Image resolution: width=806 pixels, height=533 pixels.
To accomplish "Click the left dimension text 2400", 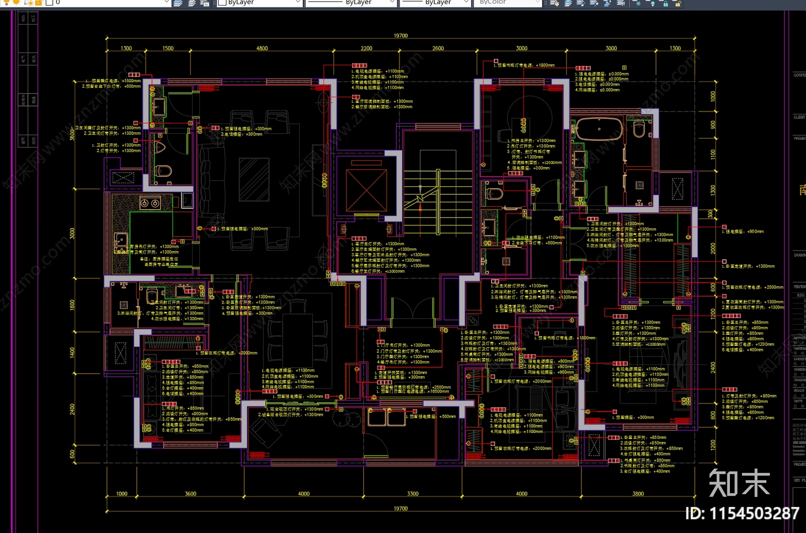I will click(73, 409).
